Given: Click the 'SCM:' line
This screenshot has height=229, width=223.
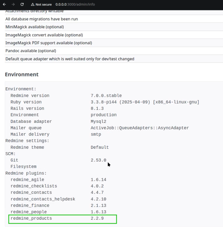Looking at the screenshot, I should click(x=10, y=154).
